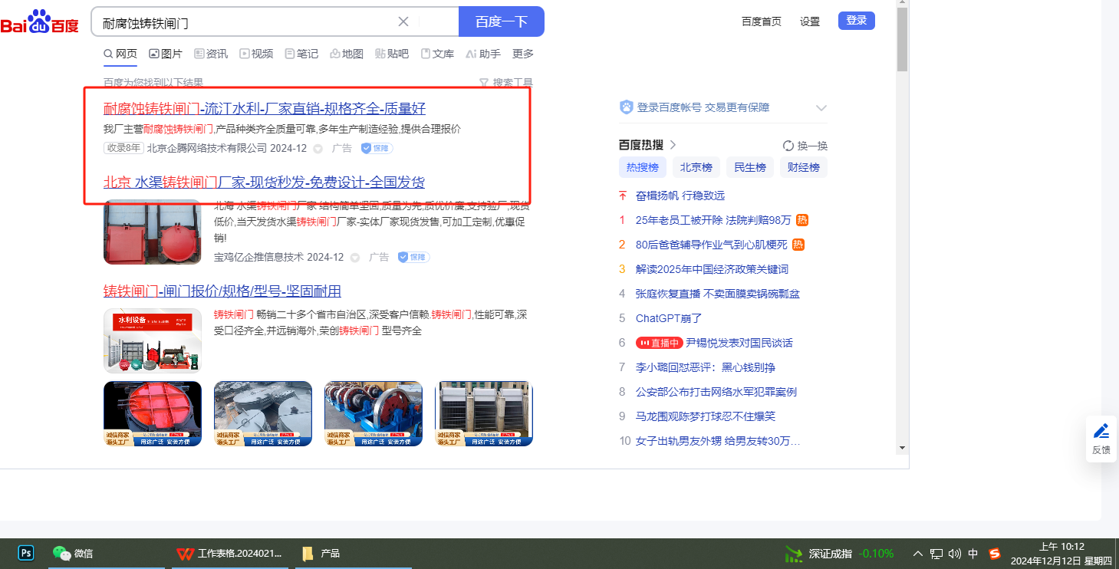
Task: Click the 深证成指 stock widget
Action: (x=839, y=554)
